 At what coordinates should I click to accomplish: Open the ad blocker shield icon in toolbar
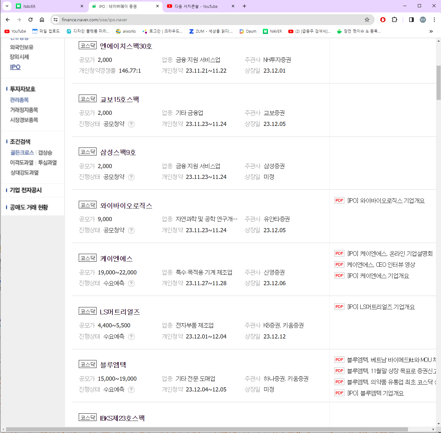coord(383,19)
